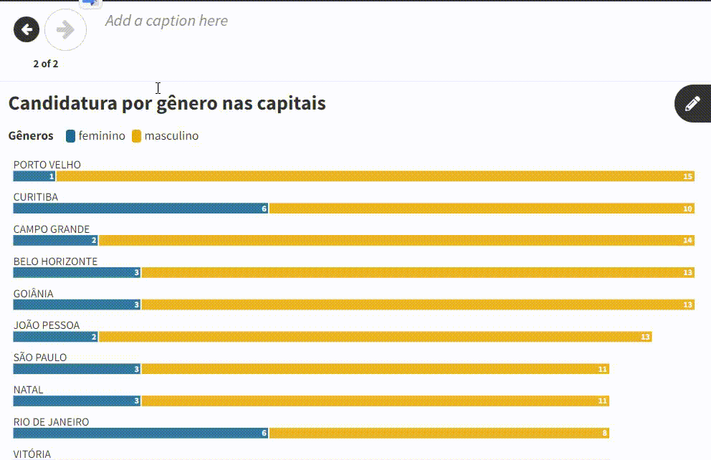
Task: Click the Belo Horizonte feminino bar
Action: [77, 272]
